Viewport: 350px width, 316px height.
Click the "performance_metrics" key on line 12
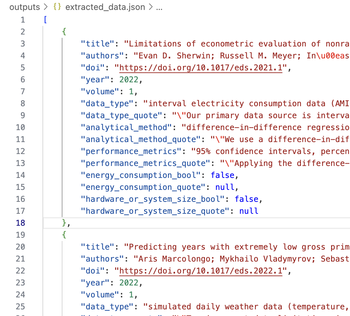coord(131,151)
